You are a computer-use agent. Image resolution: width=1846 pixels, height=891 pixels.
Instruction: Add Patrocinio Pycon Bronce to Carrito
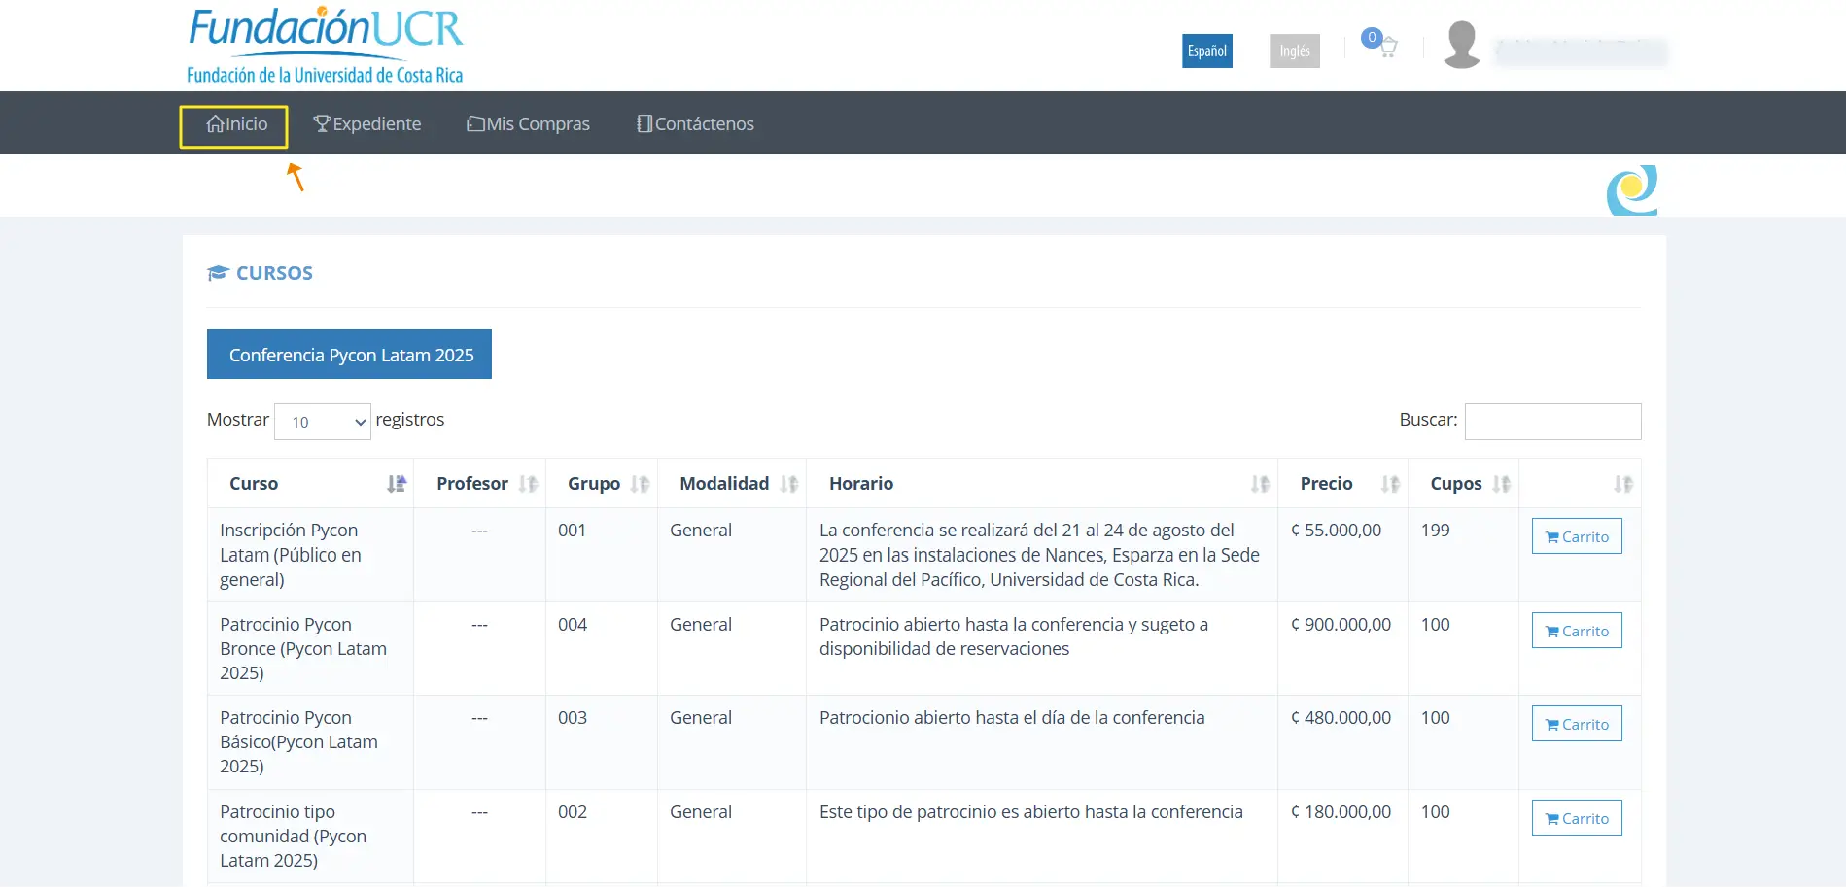[x=1577, y=631]
